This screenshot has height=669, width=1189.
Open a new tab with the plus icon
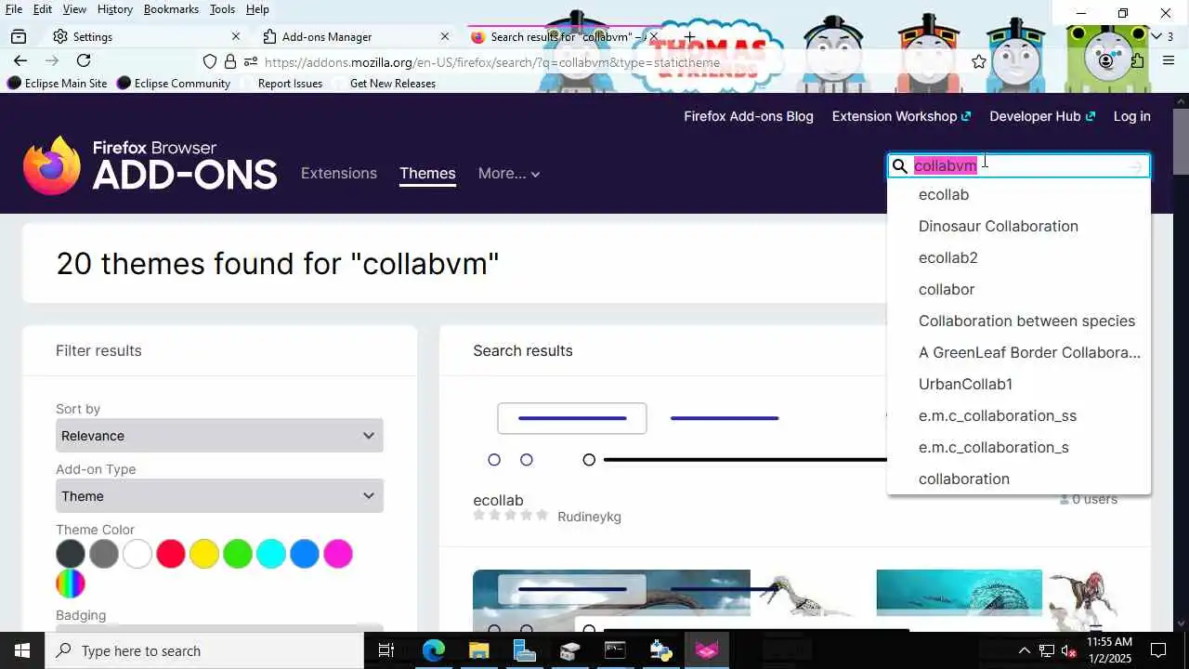pos(689,36)
